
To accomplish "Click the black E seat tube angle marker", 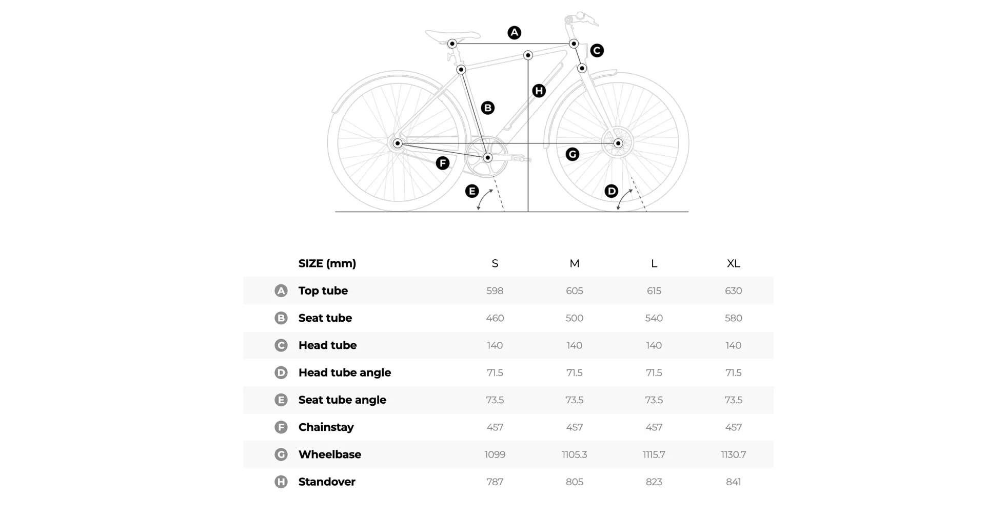I will tap(471, 191).
